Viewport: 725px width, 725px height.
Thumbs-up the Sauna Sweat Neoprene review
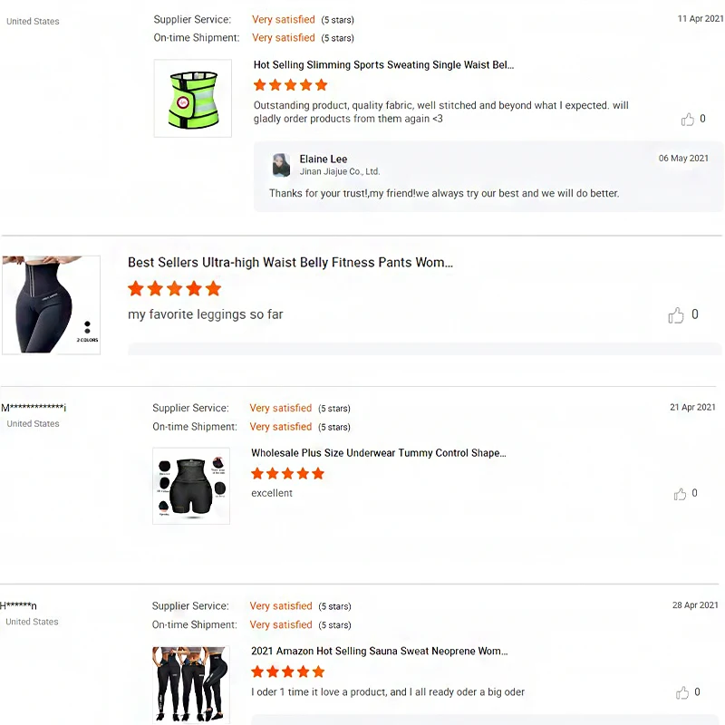[682, 693]
